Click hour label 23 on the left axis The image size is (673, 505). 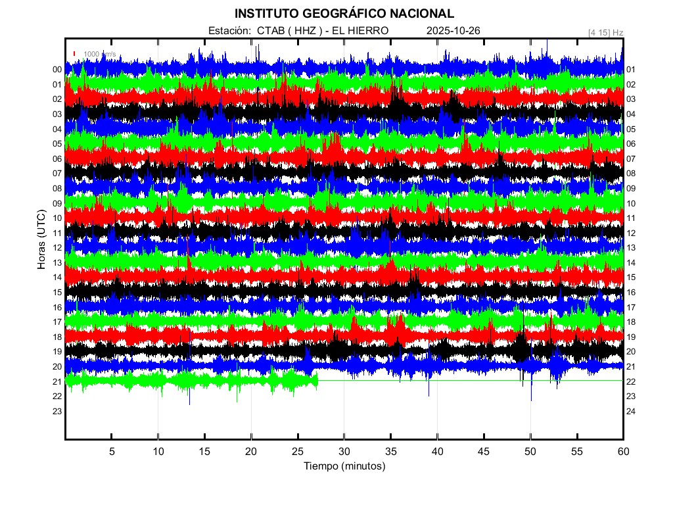pos(57,411)
